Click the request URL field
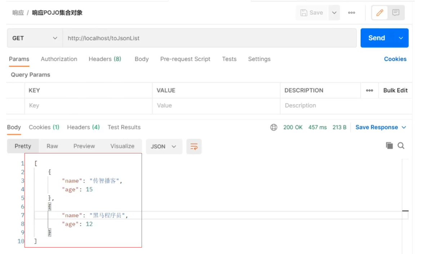427x254 pixels. [209, 38]
